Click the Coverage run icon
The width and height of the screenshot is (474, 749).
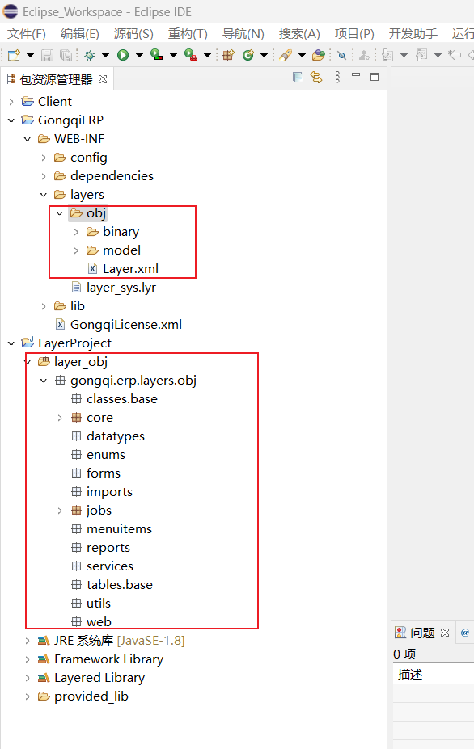click(x=156, y=55)
